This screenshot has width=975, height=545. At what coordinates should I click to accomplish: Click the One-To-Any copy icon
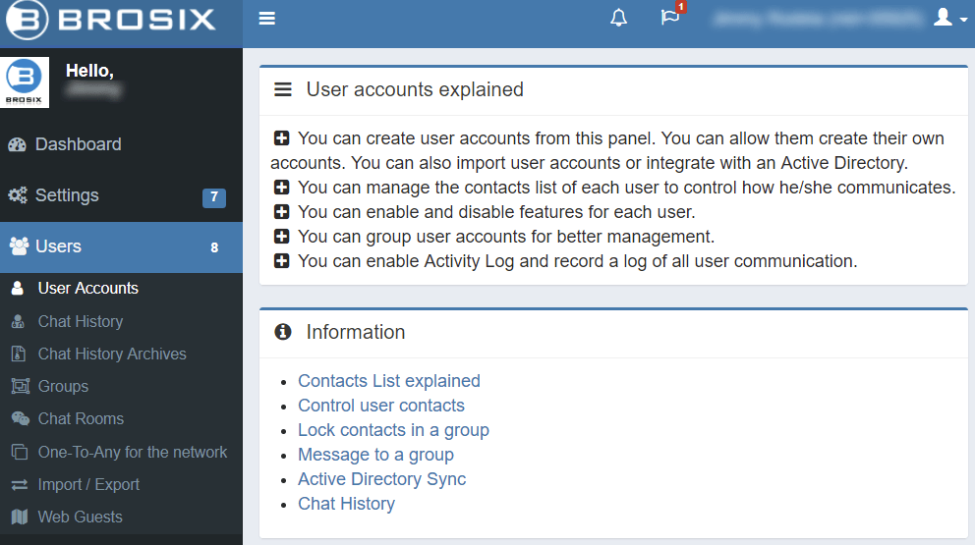20,452
